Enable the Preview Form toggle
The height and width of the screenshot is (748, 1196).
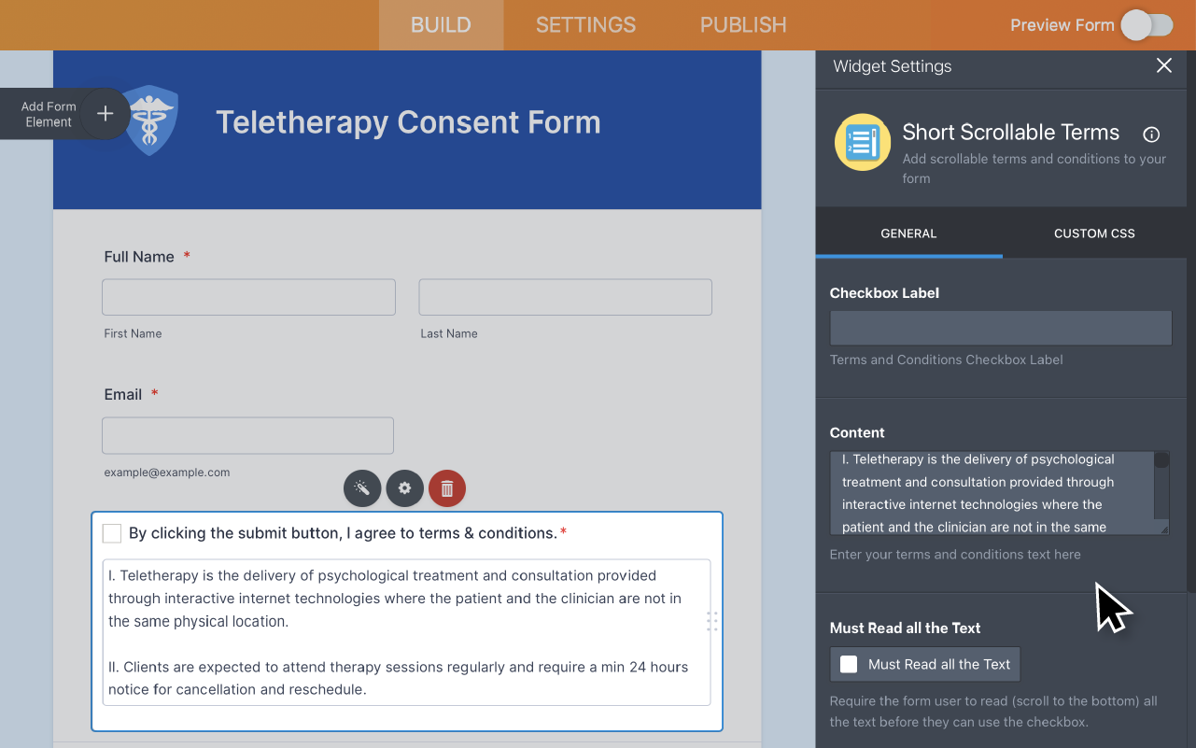click(x=1147, y=25)
